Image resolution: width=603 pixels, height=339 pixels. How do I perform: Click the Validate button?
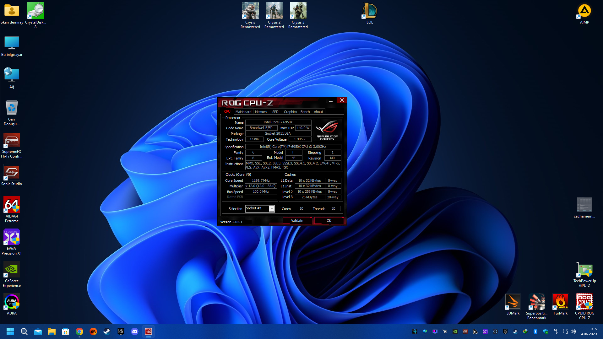click(297, 221)
